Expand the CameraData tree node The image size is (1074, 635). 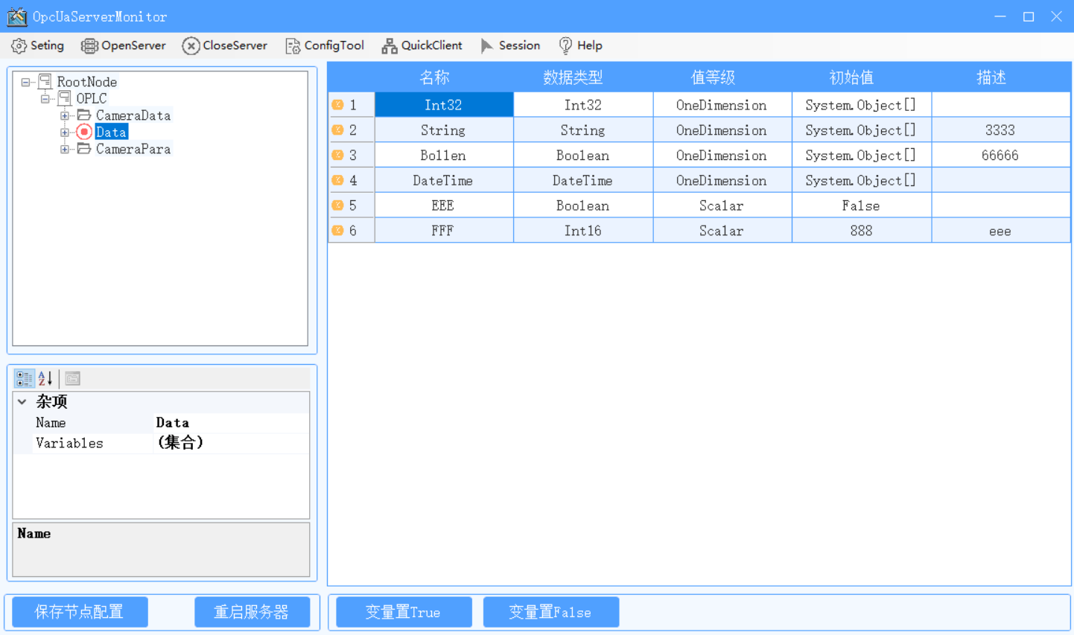(x=65, y=115)
